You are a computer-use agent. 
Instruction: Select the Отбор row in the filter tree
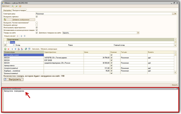[x=12, y=42]
